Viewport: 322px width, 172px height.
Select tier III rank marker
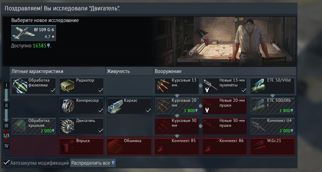6,126
